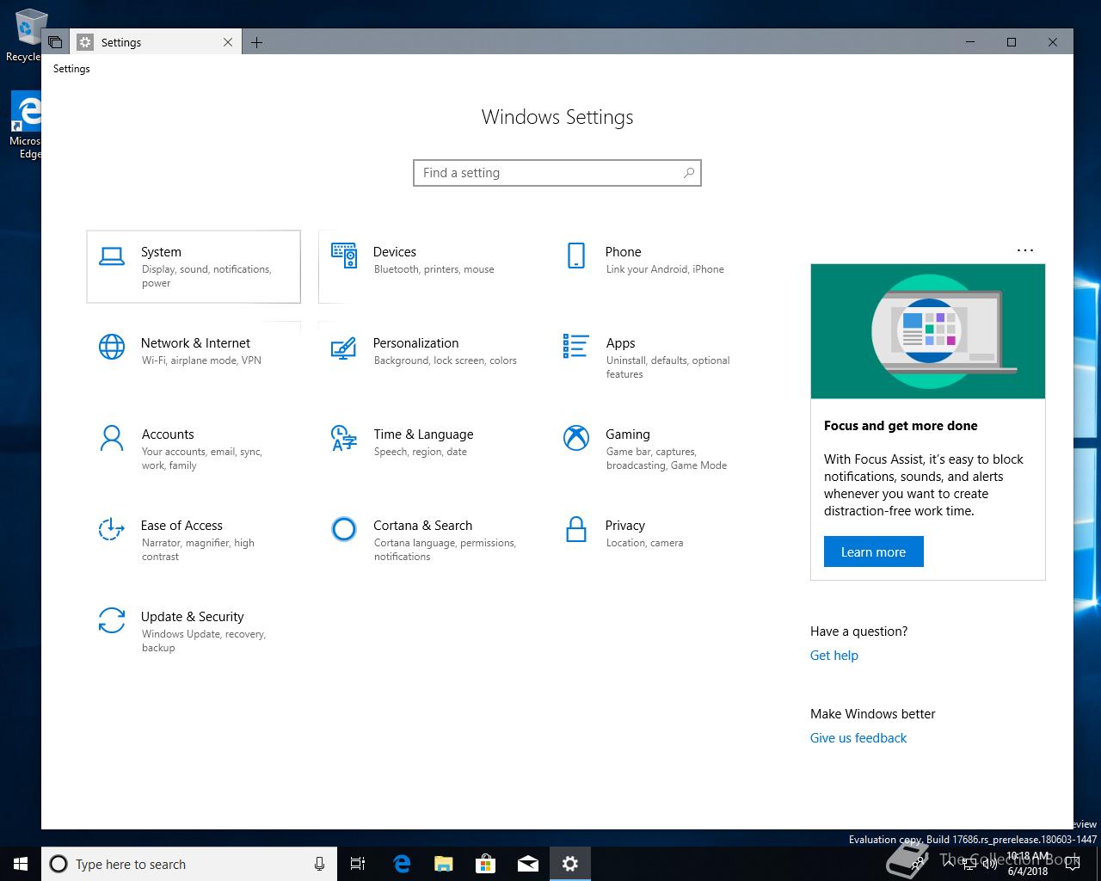1101x881 pixels.
Task: Click the Accounts category title
Action: [168, 434]
